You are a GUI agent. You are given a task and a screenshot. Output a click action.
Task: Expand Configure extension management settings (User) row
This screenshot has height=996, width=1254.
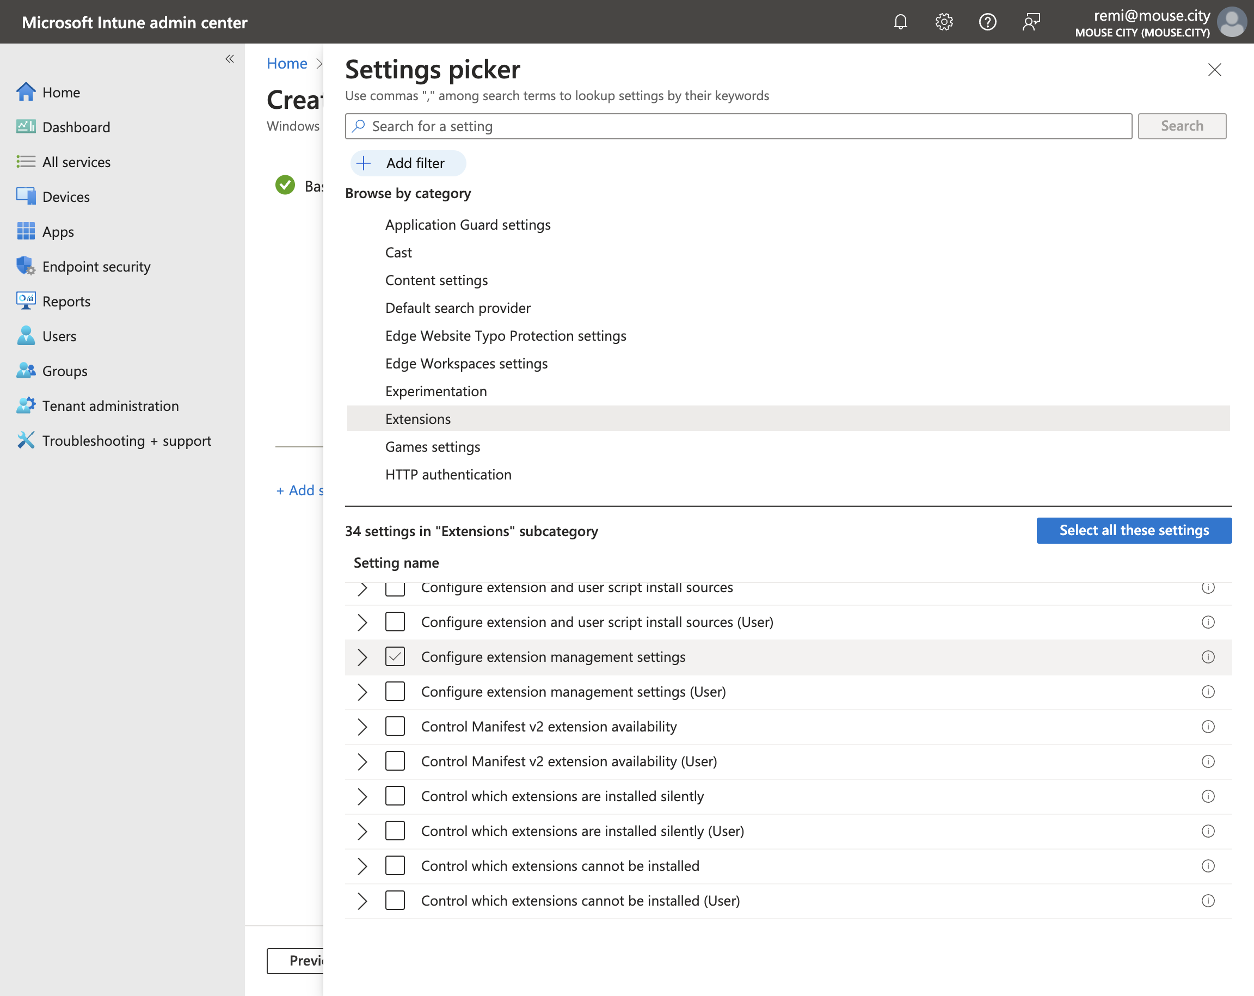(x=362, y=692)
